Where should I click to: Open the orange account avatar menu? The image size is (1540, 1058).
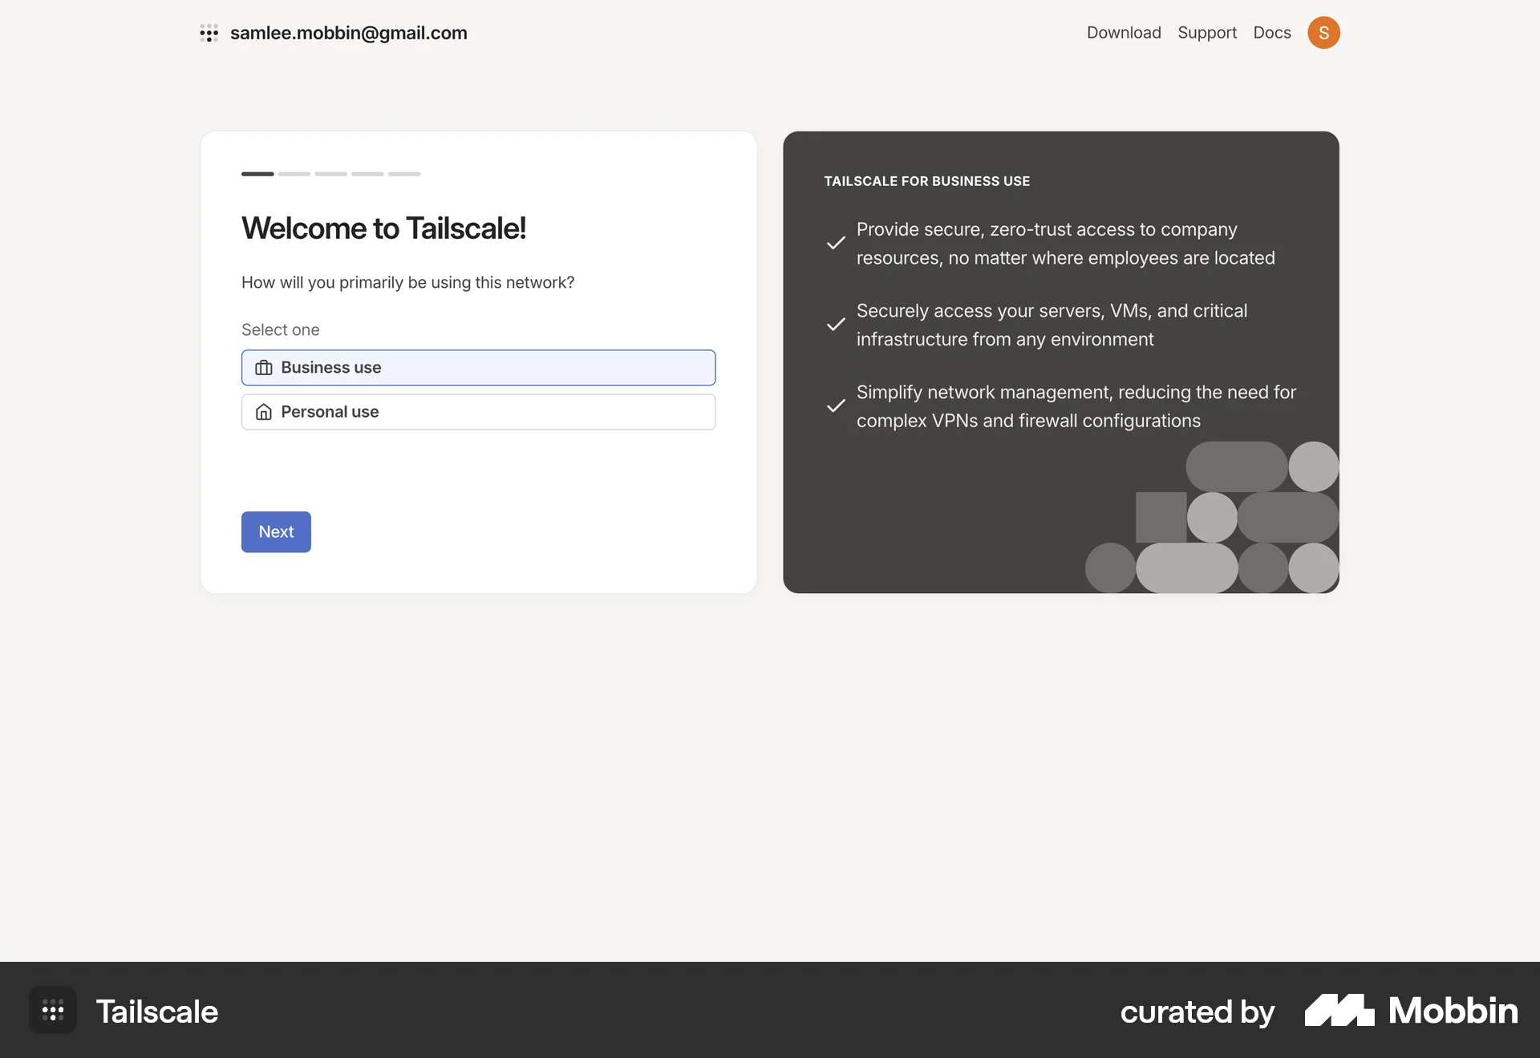[1324, 33]
